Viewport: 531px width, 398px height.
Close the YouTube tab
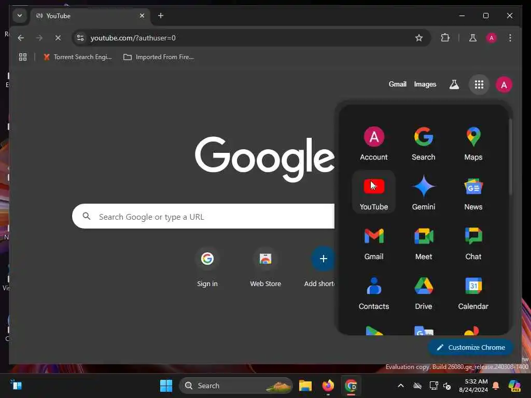pos(142,16)
